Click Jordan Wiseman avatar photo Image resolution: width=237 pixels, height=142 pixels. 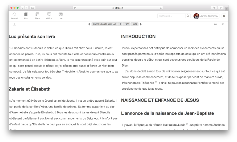click(196, 16)
